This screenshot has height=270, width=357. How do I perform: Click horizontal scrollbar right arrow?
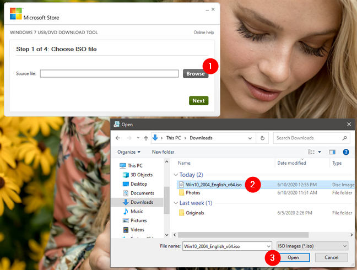[x=351, y=235]
